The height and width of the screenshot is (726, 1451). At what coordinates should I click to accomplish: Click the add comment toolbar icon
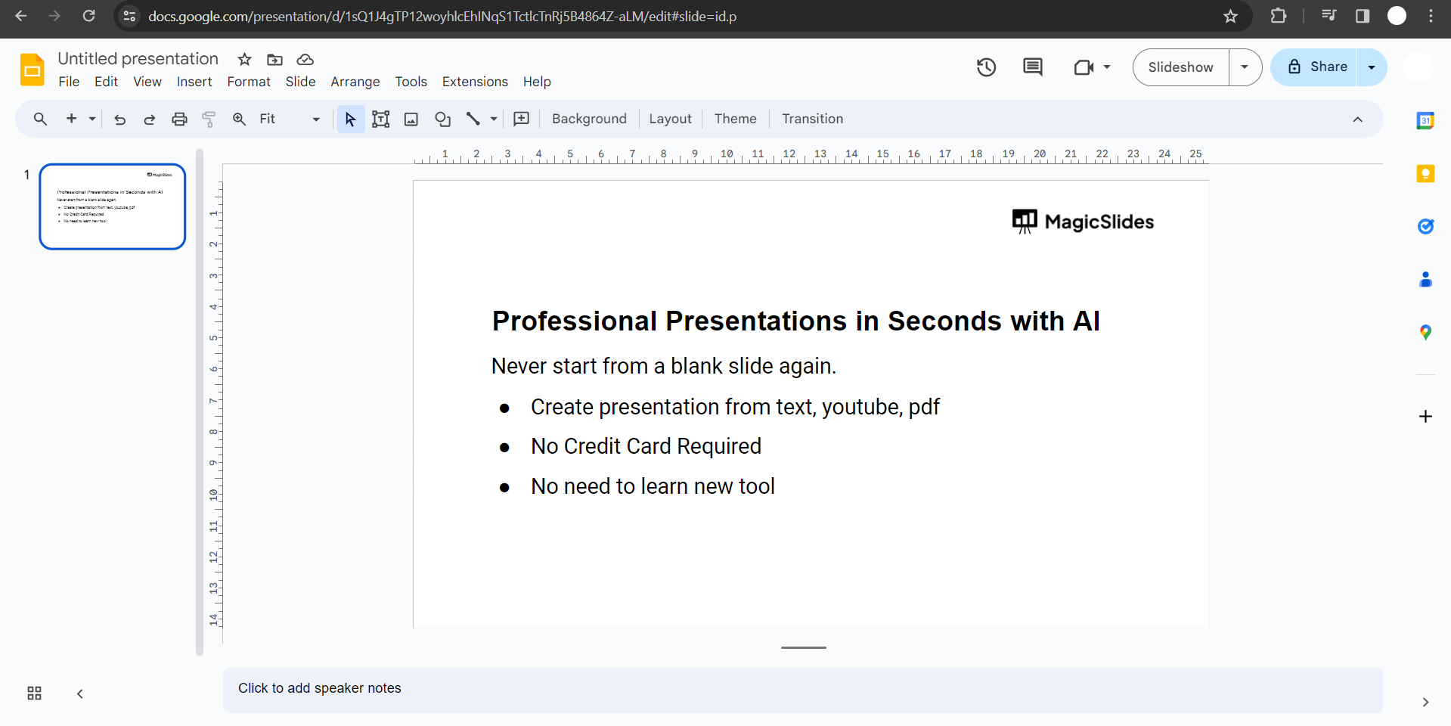click(522, 119)
